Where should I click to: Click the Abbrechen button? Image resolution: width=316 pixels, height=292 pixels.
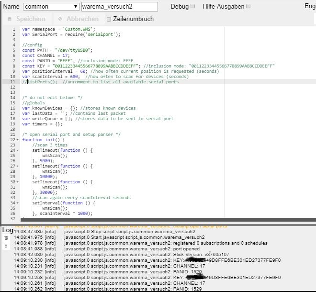click(x=78, y=19)
